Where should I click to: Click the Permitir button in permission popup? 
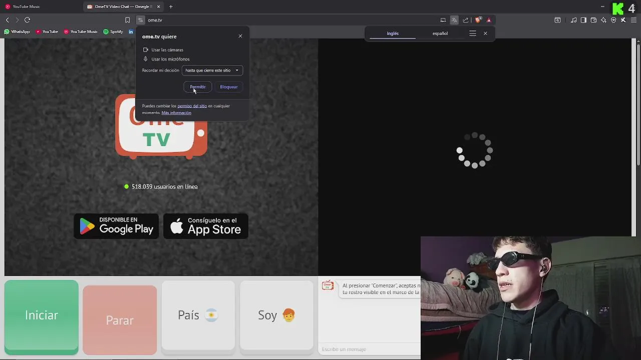coord(198,87)
